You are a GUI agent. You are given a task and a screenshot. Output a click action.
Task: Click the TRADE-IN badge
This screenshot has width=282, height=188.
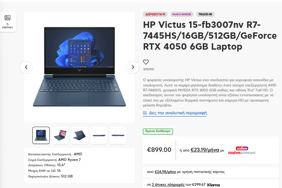(x=205, y=14)
